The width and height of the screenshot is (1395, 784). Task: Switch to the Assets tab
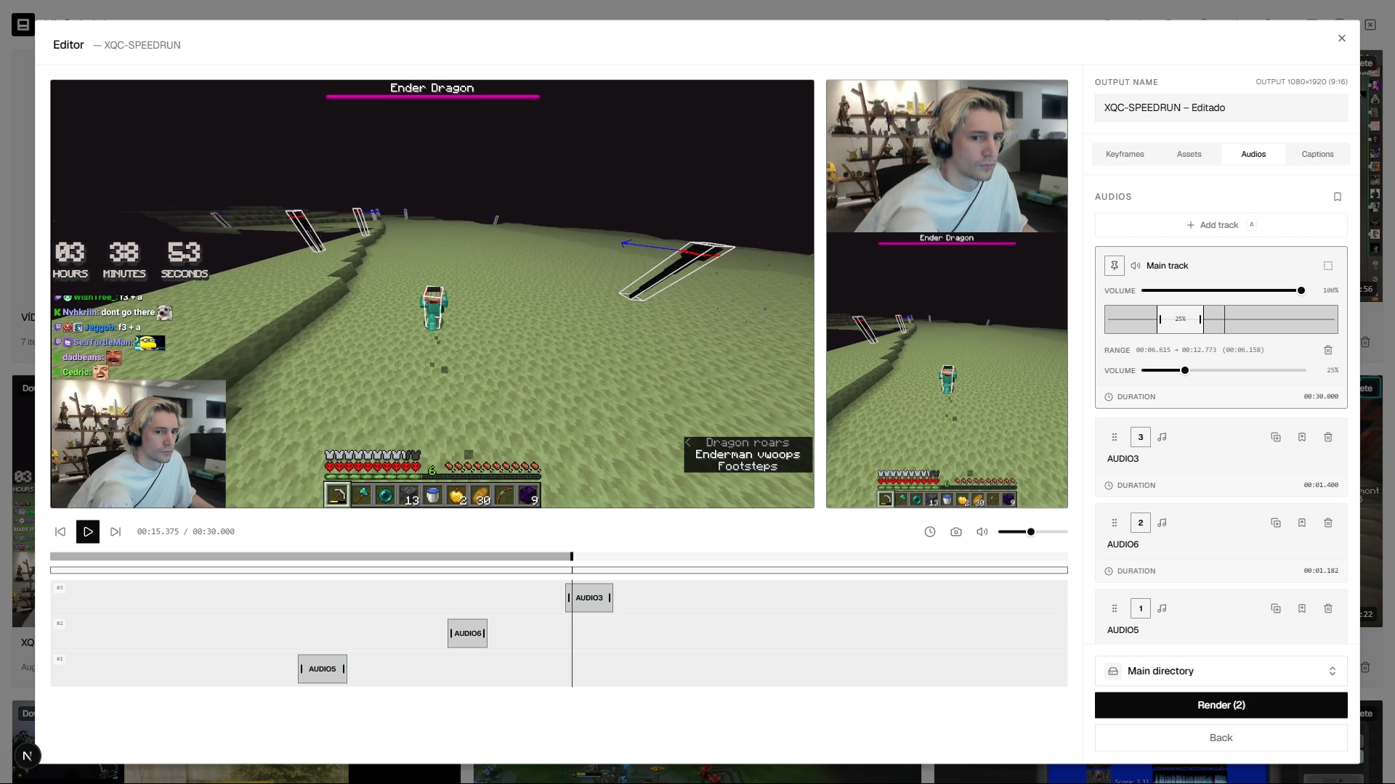click(1189, 154)
